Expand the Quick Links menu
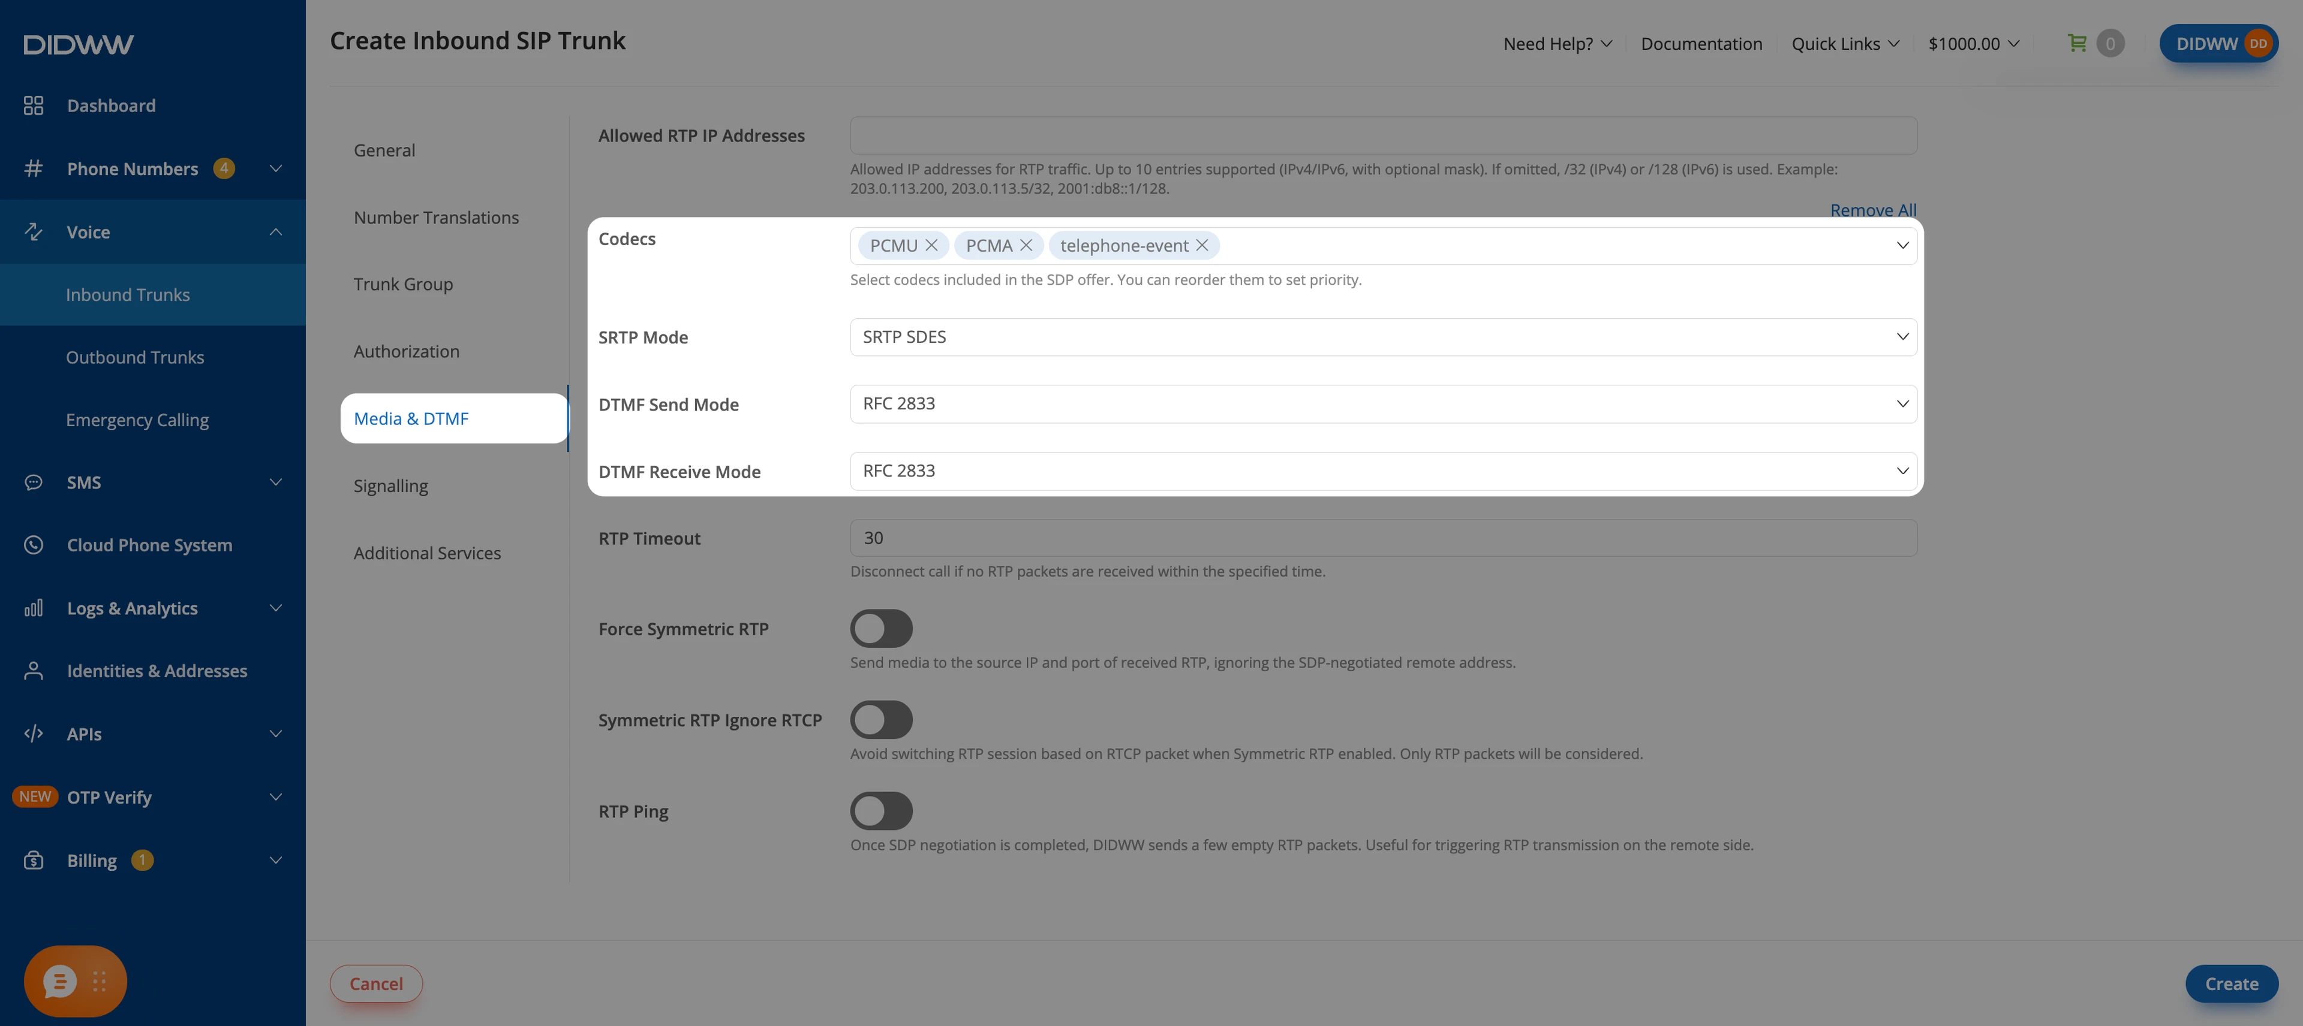 point(1845,44)
